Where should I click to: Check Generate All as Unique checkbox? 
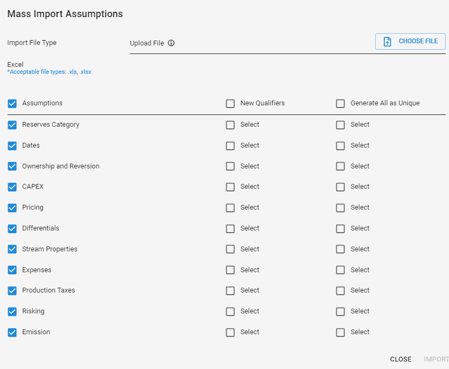pyautogui.click(x=340, y=103)
